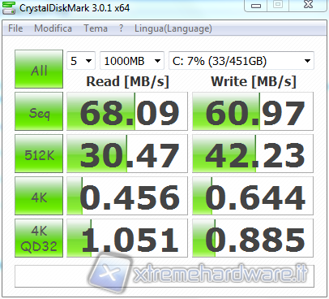Viewport: 329px width, 299px height.
Task: Open the File menu
Action: (15, 28)
